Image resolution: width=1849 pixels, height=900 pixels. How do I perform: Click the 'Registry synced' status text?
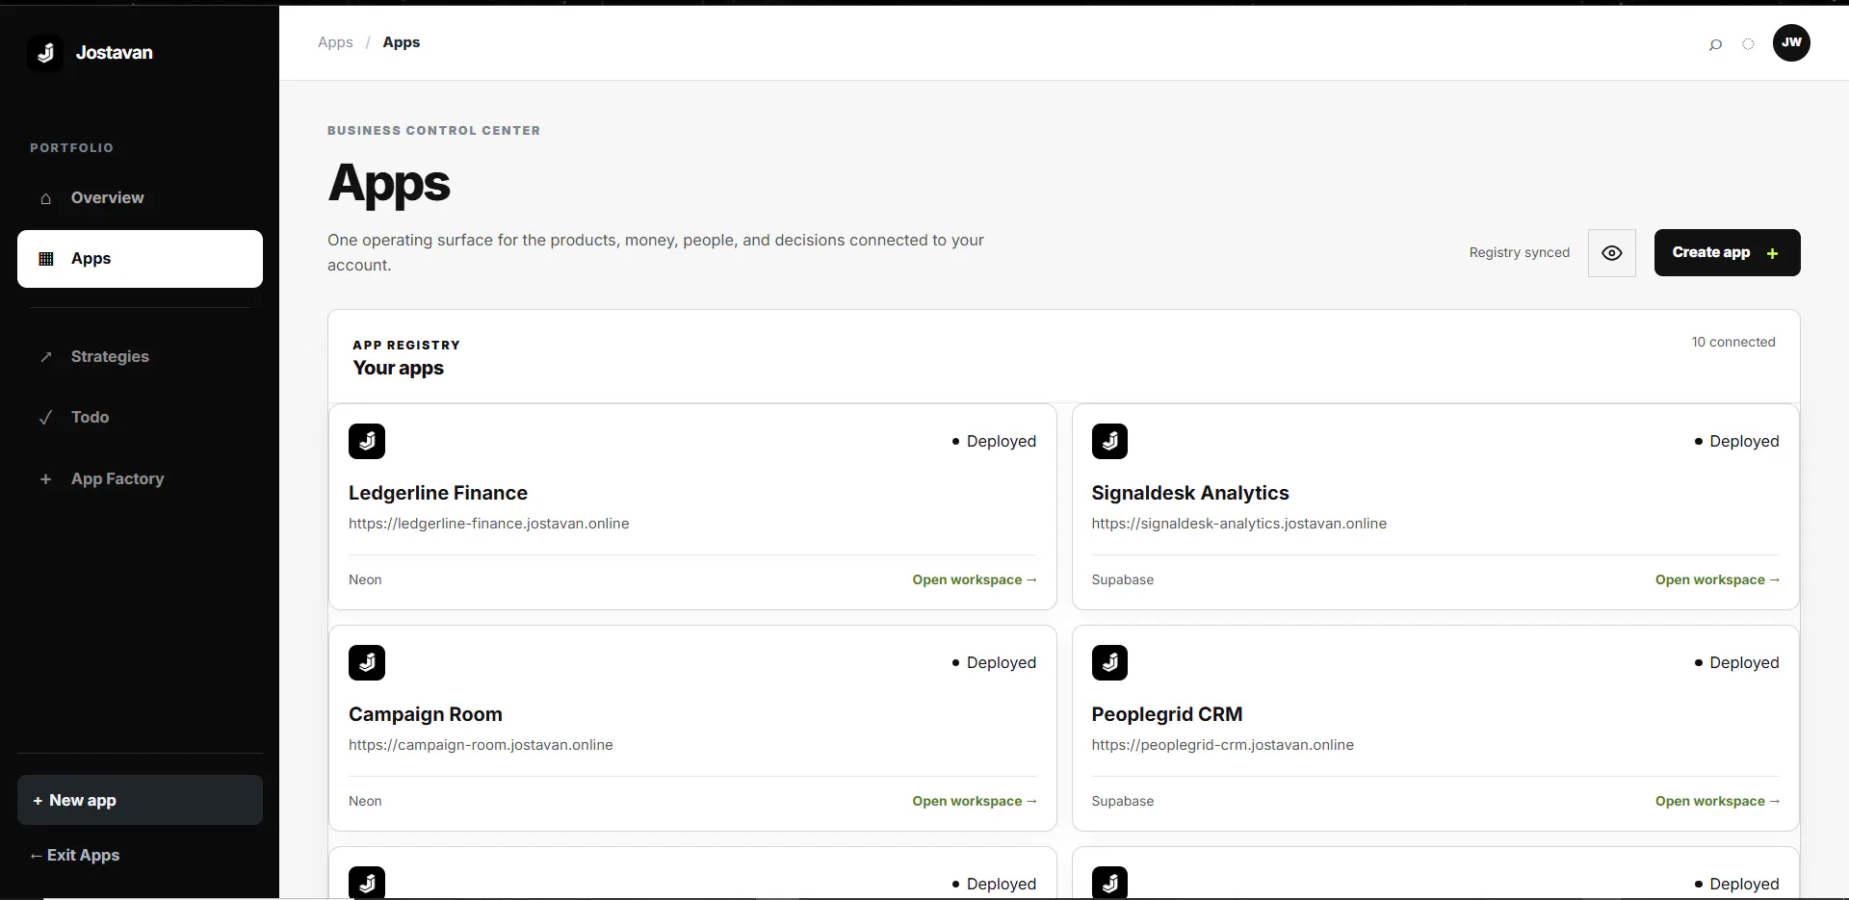point(1520,252)
